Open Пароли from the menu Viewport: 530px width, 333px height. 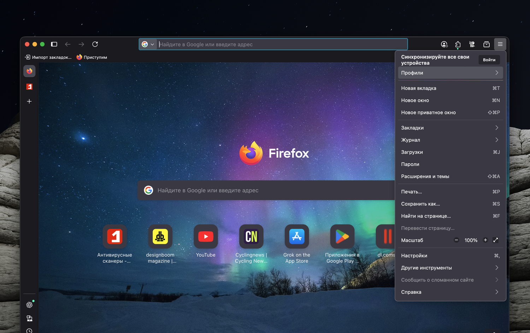point(450,164)
